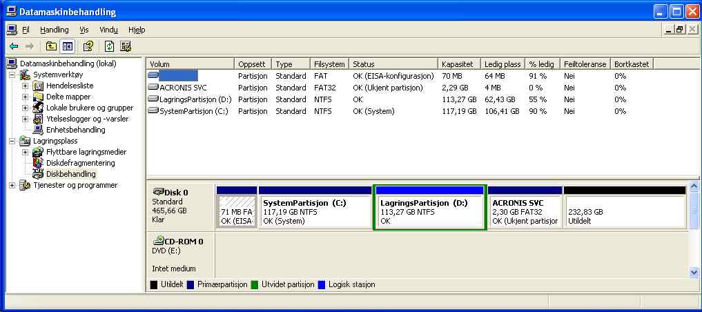Expand the Hendelsesliste node

(x=25, y=86)
